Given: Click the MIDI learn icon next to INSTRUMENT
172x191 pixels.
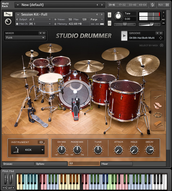Looking at the screenshot, I should tap(41, 142).
